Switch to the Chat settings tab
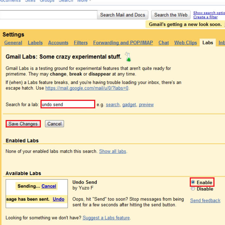Viewport: 225px width, 225px height. [163, 43]
